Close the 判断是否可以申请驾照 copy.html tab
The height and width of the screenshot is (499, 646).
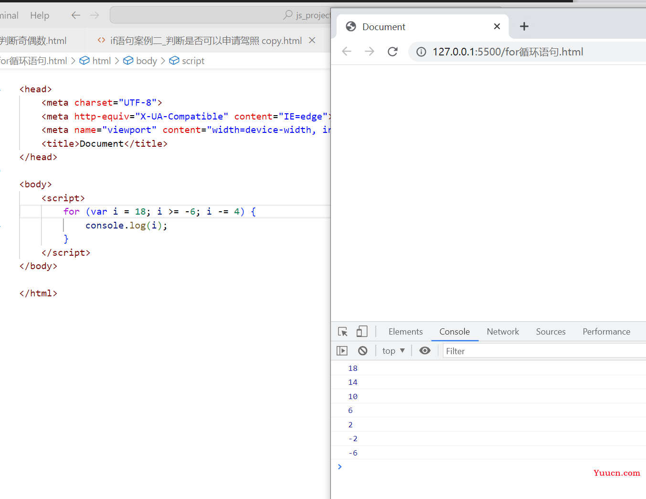(x=312, y=41)
